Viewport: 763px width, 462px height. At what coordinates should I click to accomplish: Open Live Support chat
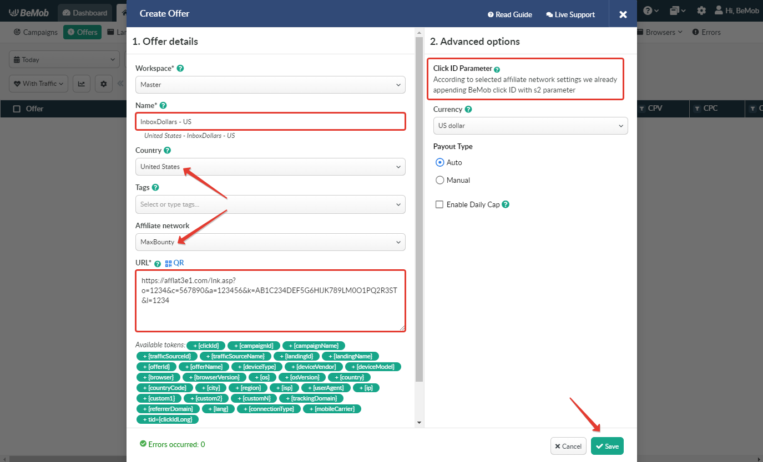point(570,14)
